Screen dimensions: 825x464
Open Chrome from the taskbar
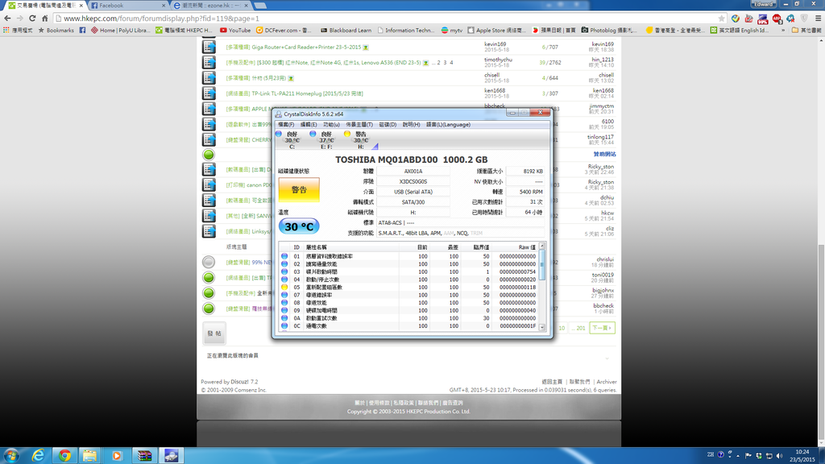click(64, 455)
